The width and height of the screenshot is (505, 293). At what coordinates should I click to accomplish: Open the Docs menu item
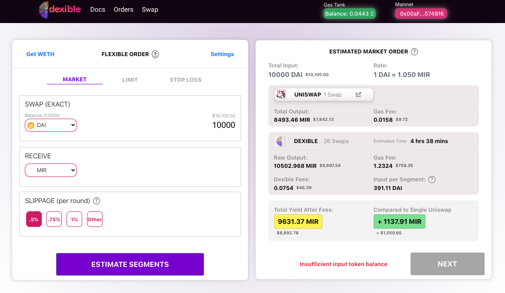(97, 10)
